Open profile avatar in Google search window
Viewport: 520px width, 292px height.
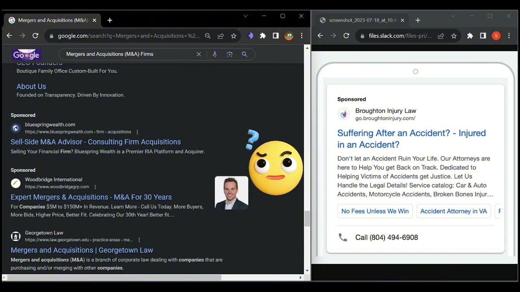pos(289,36)
